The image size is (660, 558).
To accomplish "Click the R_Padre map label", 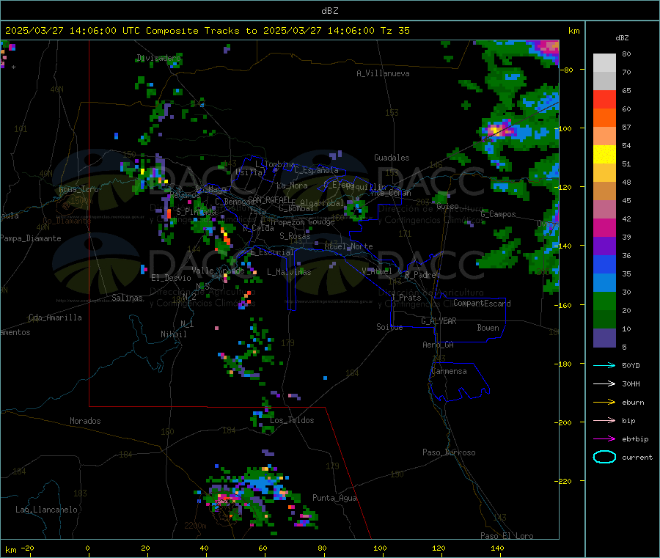I will point(420,275).
